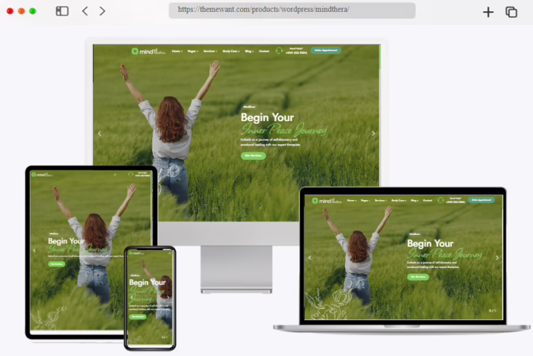The height and width of the screenshot is (356, 533).
Task: Click previous slide arrow on the tablet screen
Action: coord(35,250)
